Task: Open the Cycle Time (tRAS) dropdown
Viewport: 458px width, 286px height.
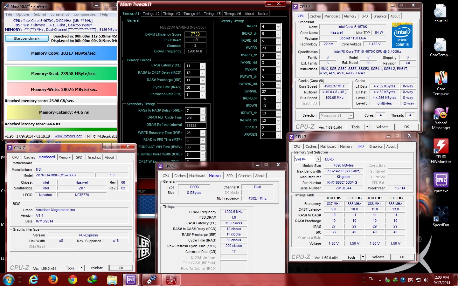Action: pos(203,88)
